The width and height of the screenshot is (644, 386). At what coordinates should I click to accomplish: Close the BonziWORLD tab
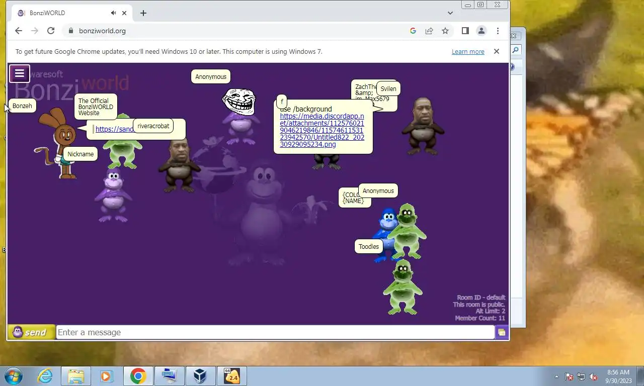[x=124, y=13]
